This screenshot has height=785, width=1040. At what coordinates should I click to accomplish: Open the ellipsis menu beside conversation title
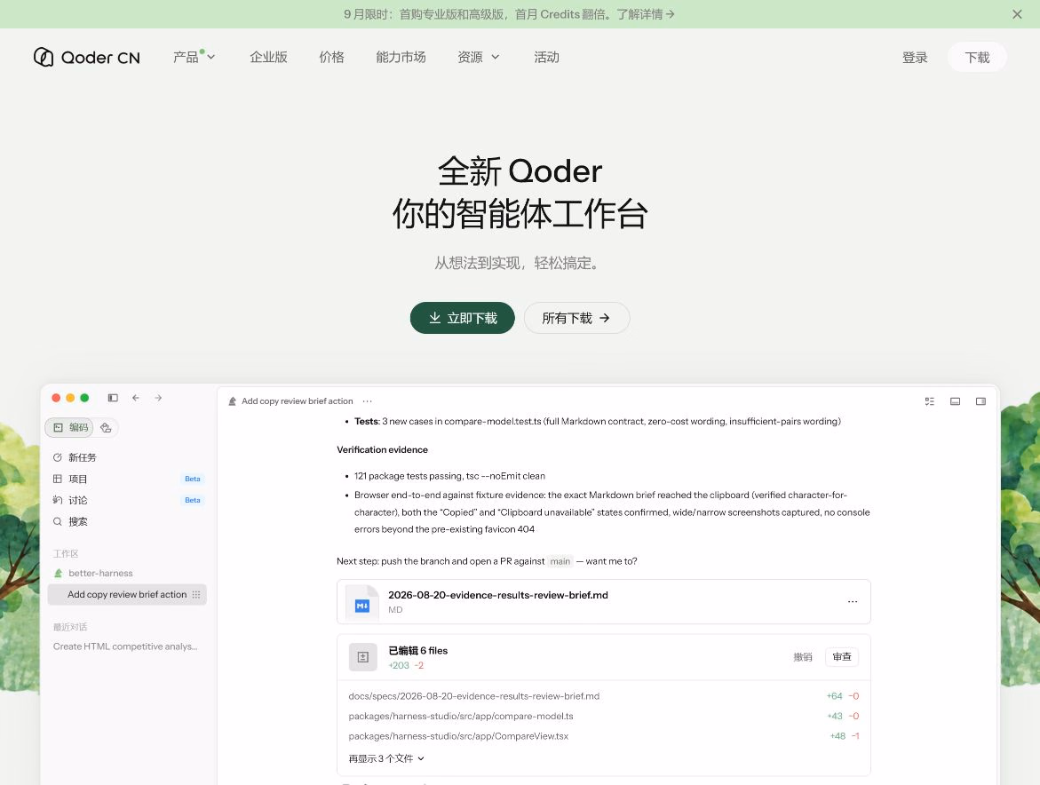click(368, 401)
